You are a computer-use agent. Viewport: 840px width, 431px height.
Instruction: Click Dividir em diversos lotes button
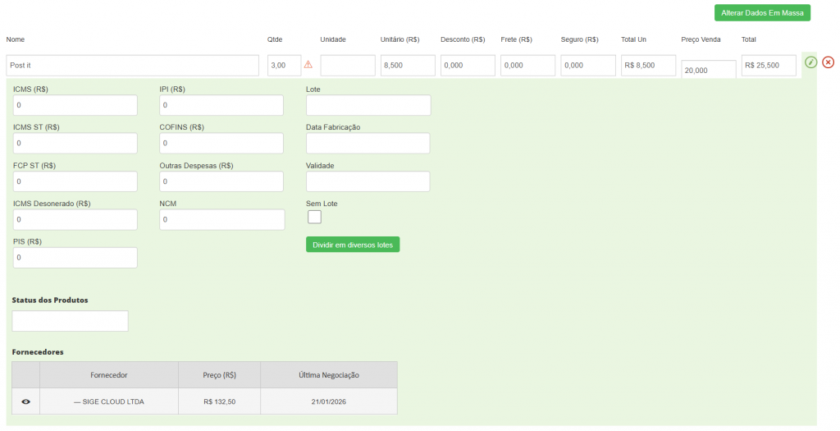pyautogui.click(x=353, y=245)
